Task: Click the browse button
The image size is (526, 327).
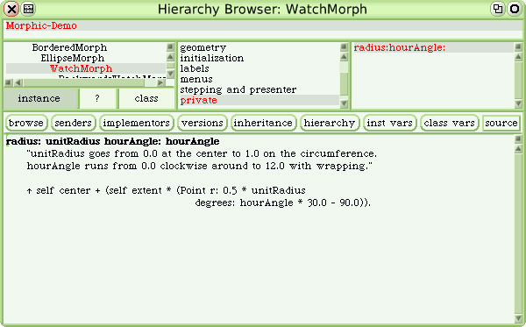Action: pyautogui.click(x=26, y=123)
